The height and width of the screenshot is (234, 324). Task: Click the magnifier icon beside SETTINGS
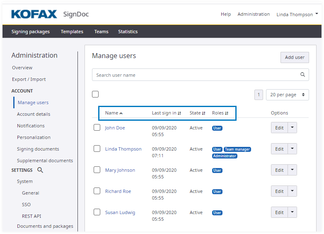click(x=40, y=170)
